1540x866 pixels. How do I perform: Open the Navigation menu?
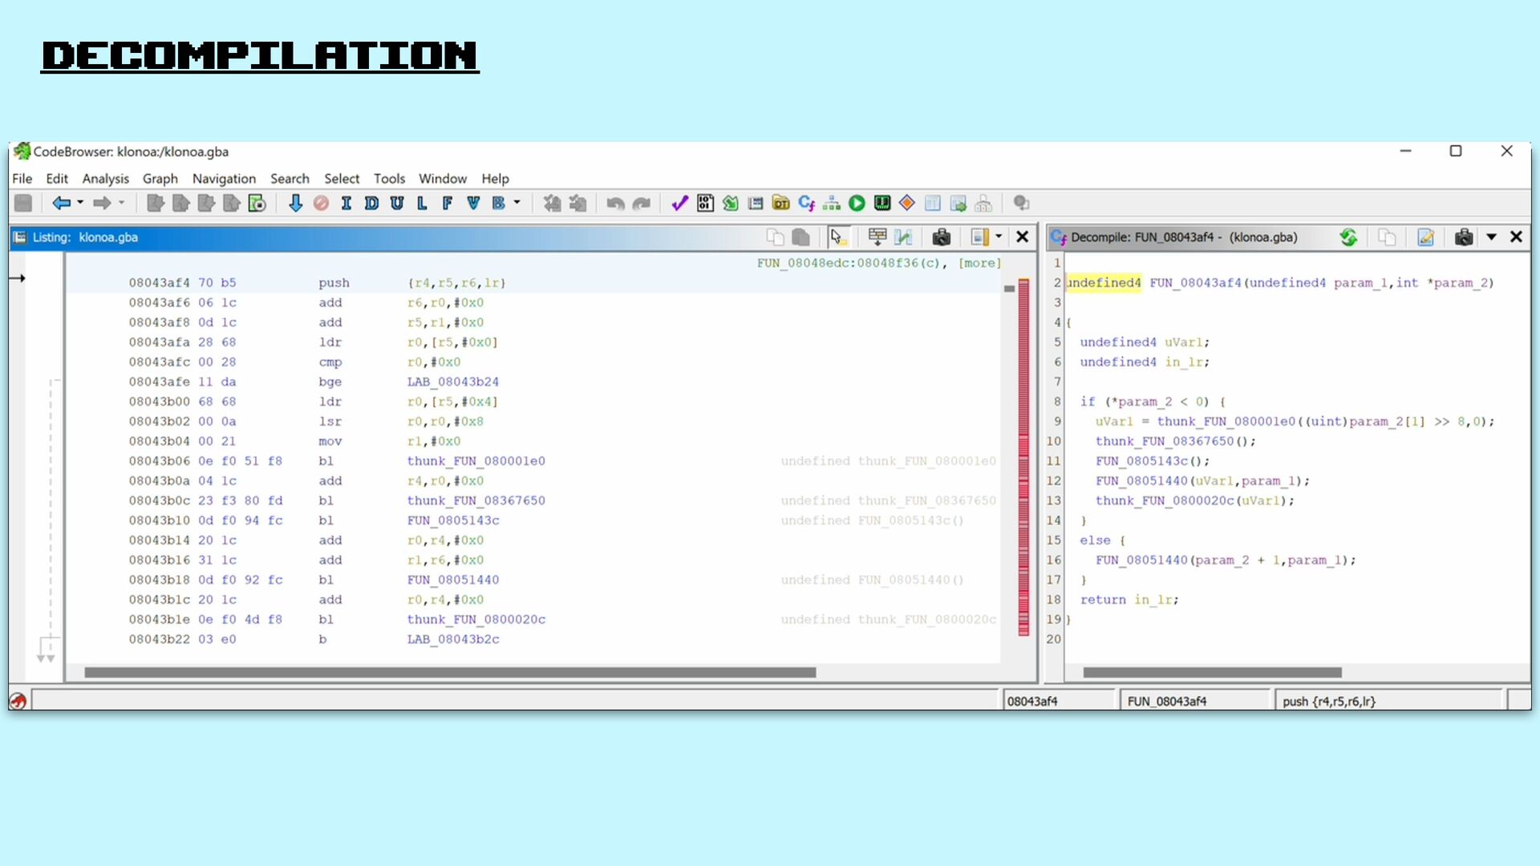224,179
